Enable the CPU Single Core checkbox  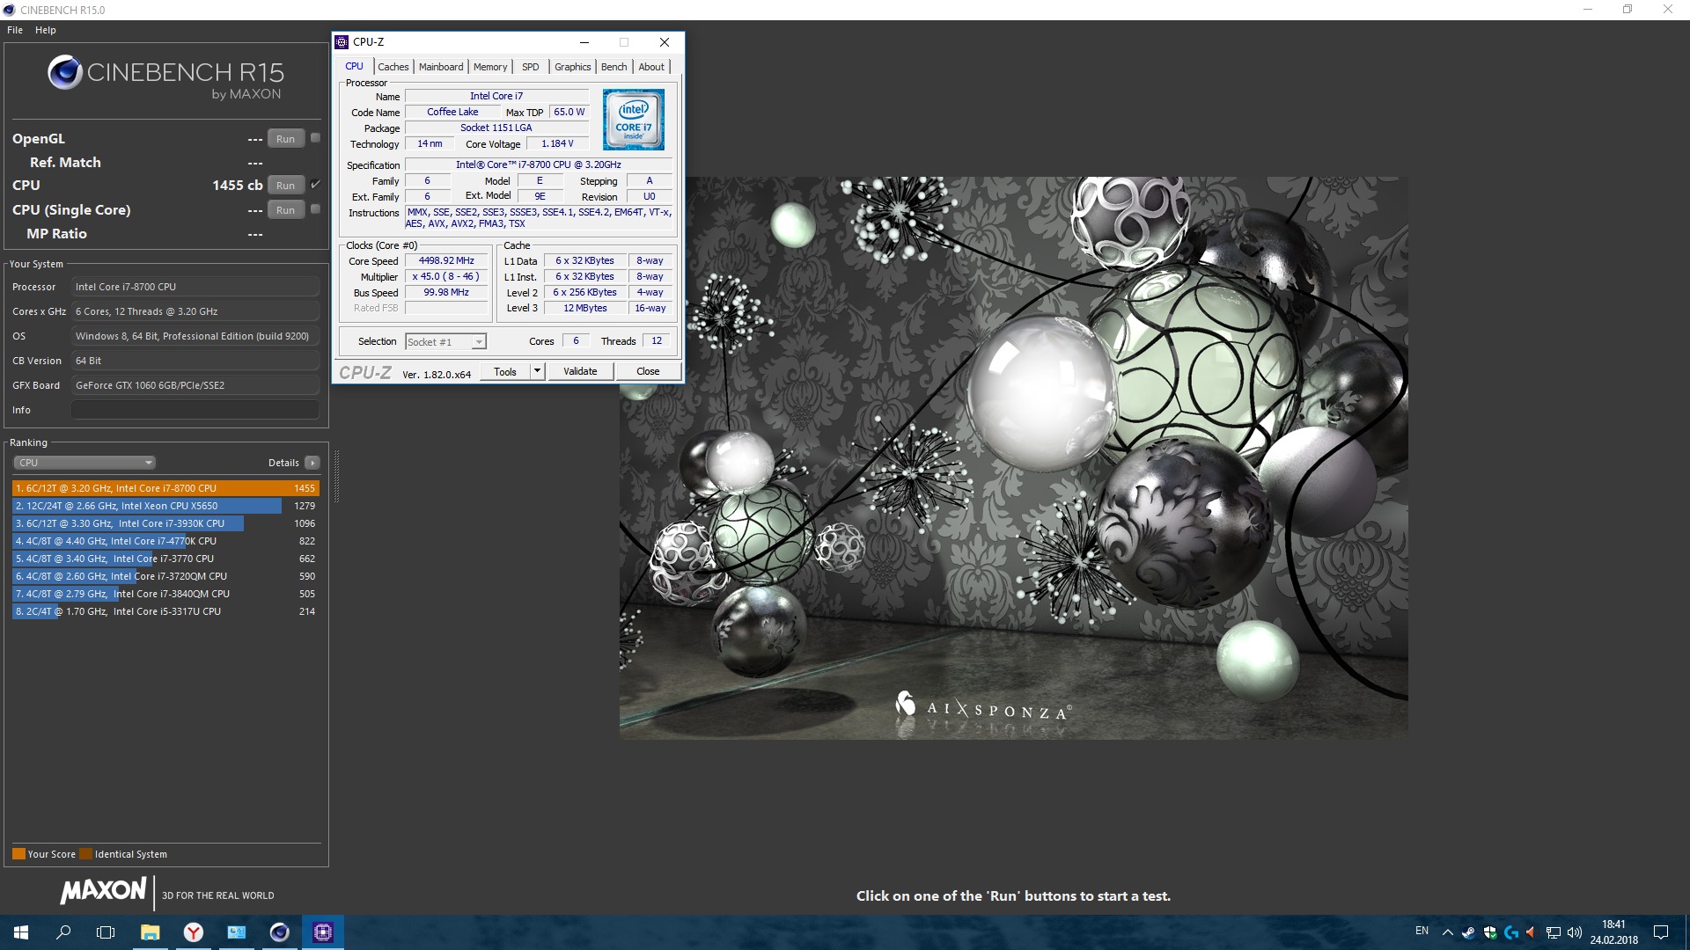coord(315,209)
